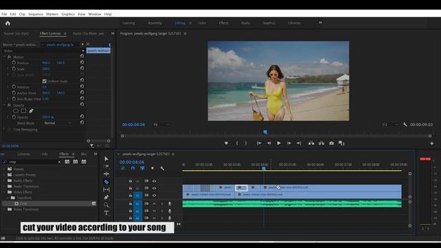The width and height of the screenshot is (441, 248).
Task: Toggle animation stopwatch for Rotation
Action: click(x=14, y=87)
